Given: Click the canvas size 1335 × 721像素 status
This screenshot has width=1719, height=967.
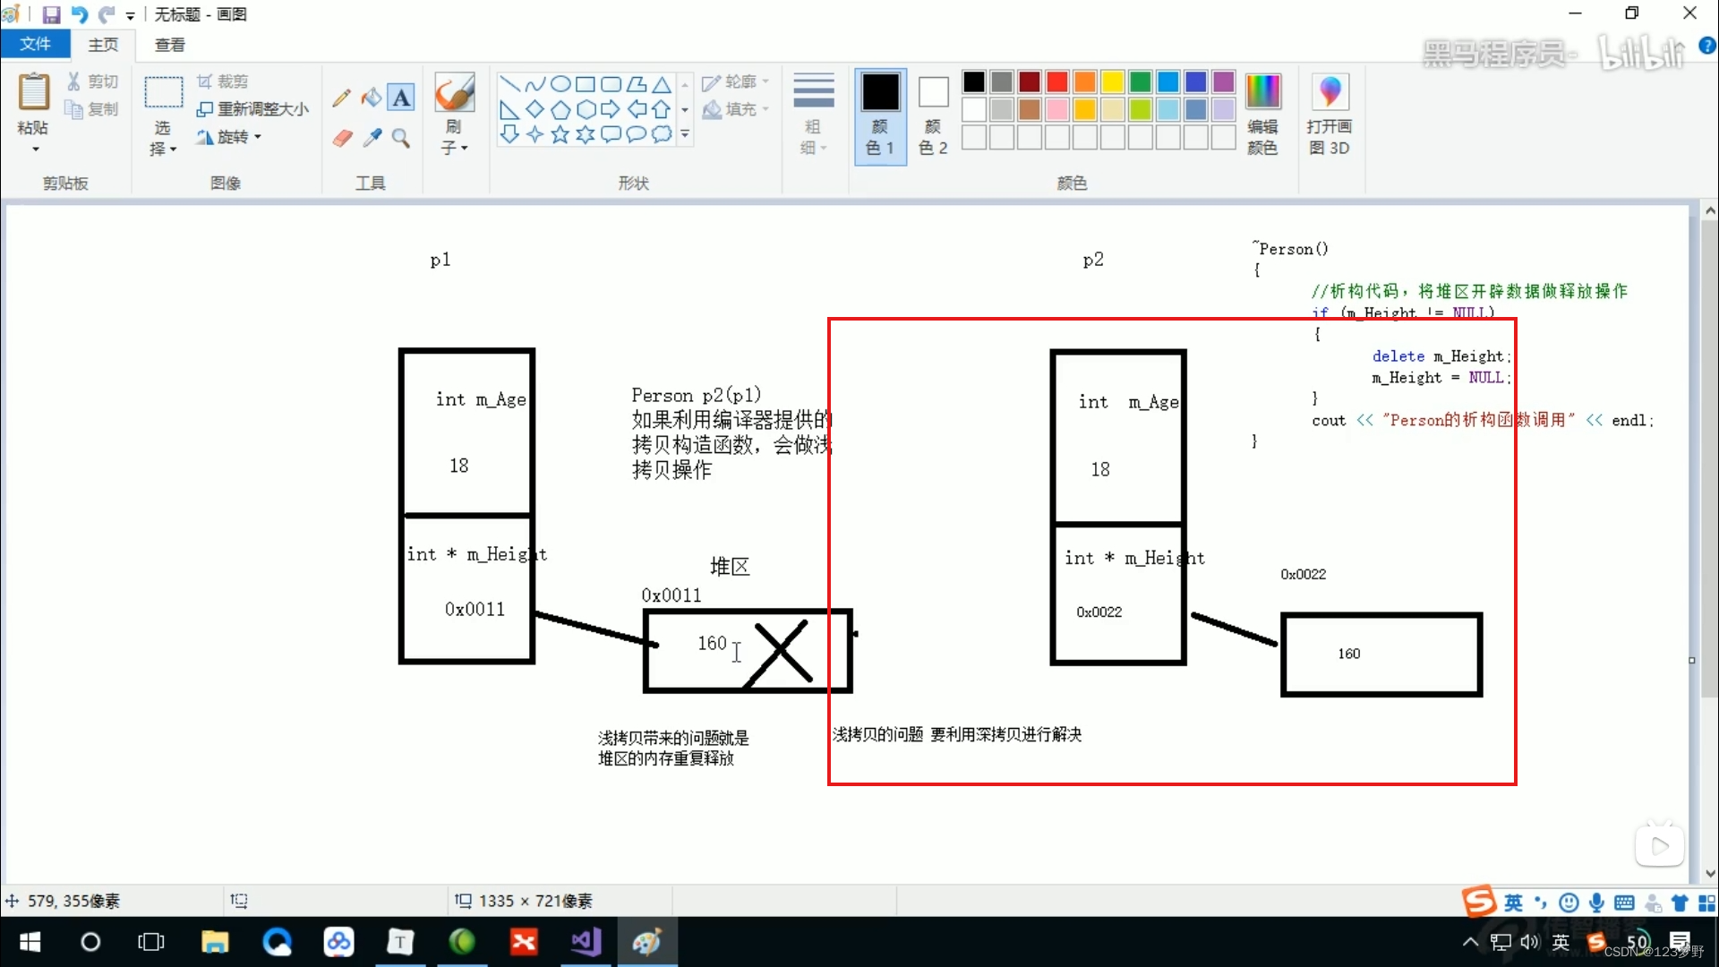Looking at the screenshot, I should tap(524, 901).
